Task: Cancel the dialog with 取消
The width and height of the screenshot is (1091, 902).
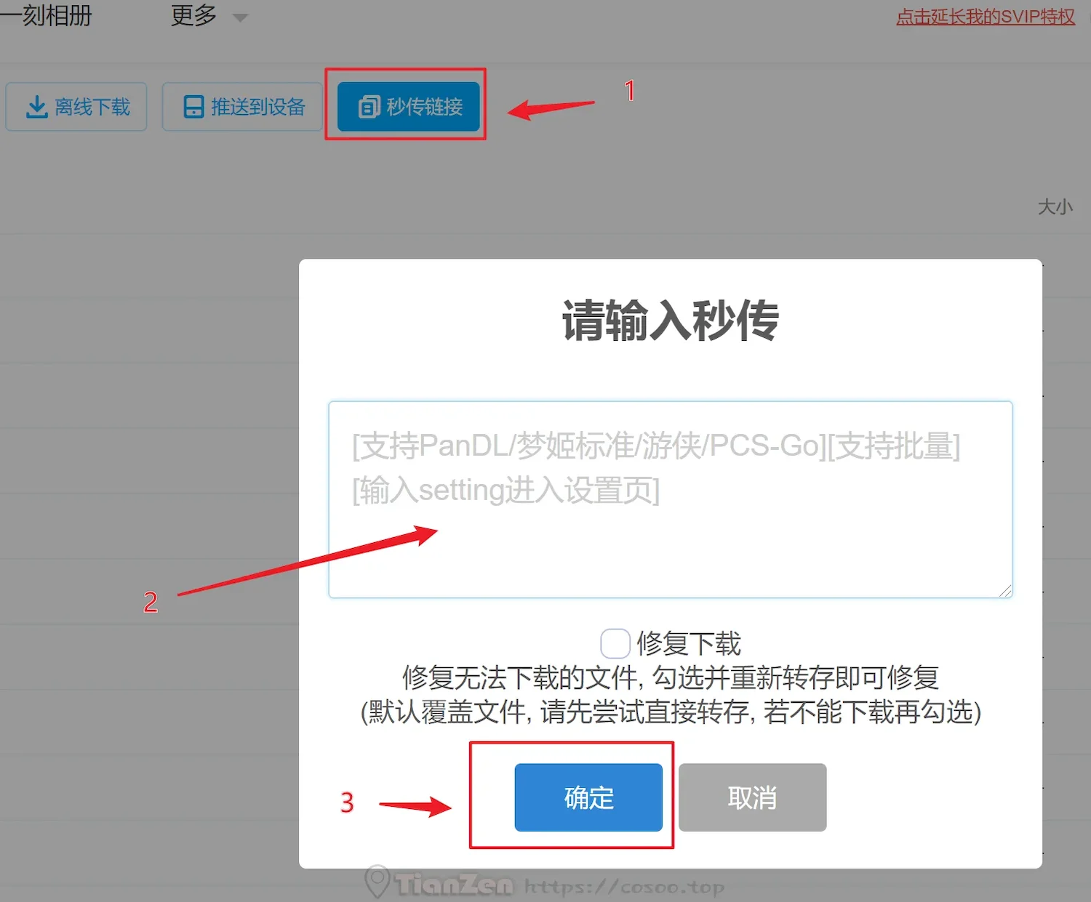Action: coord(752,797)
